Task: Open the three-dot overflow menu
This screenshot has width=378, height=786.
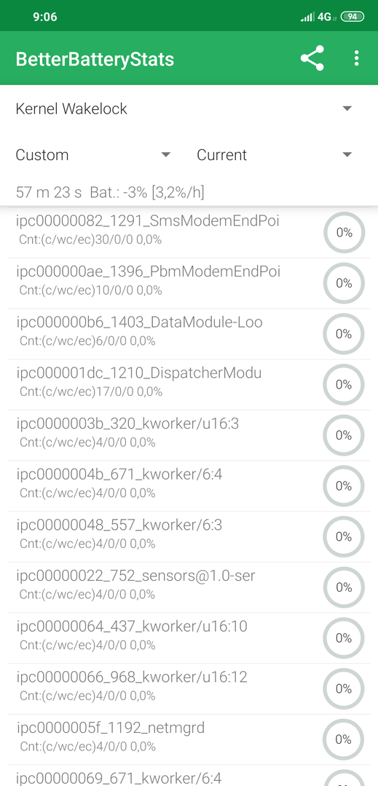Action: [356, 58]
